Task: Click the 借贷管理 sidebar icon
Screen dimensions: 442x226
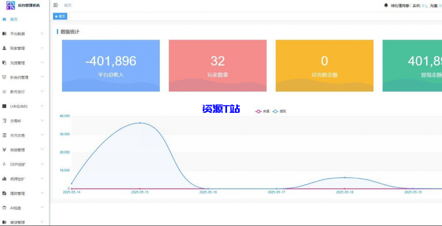Action: [x=4, y=223]
